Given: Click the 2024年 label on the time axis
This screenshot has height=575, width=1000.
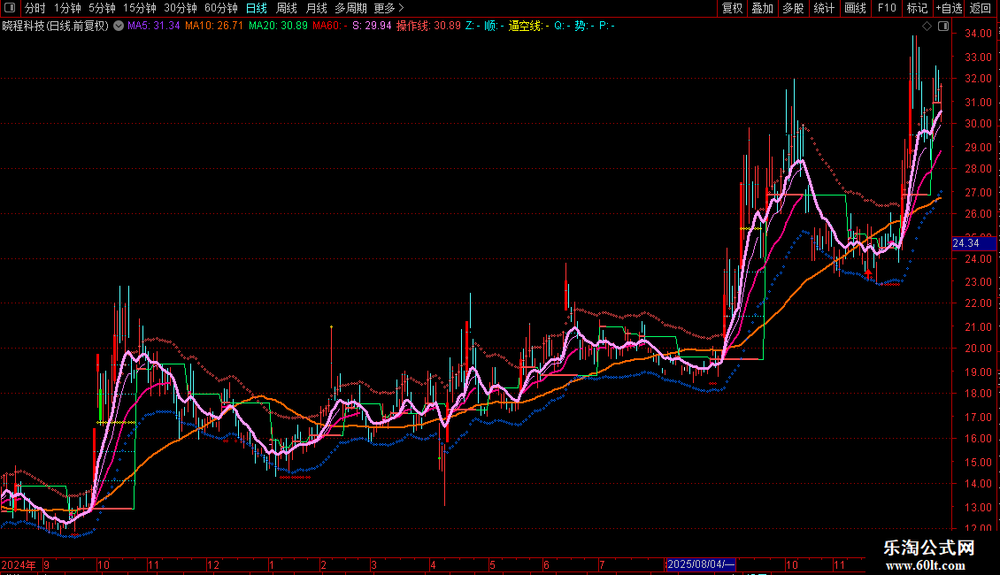Looking at the screenshot, I should (19, 564).
